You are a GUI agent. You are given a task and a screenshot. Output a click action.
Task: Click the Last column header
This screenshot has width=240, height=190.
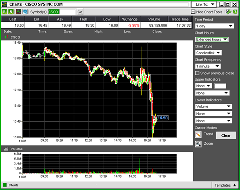(13, 19)
